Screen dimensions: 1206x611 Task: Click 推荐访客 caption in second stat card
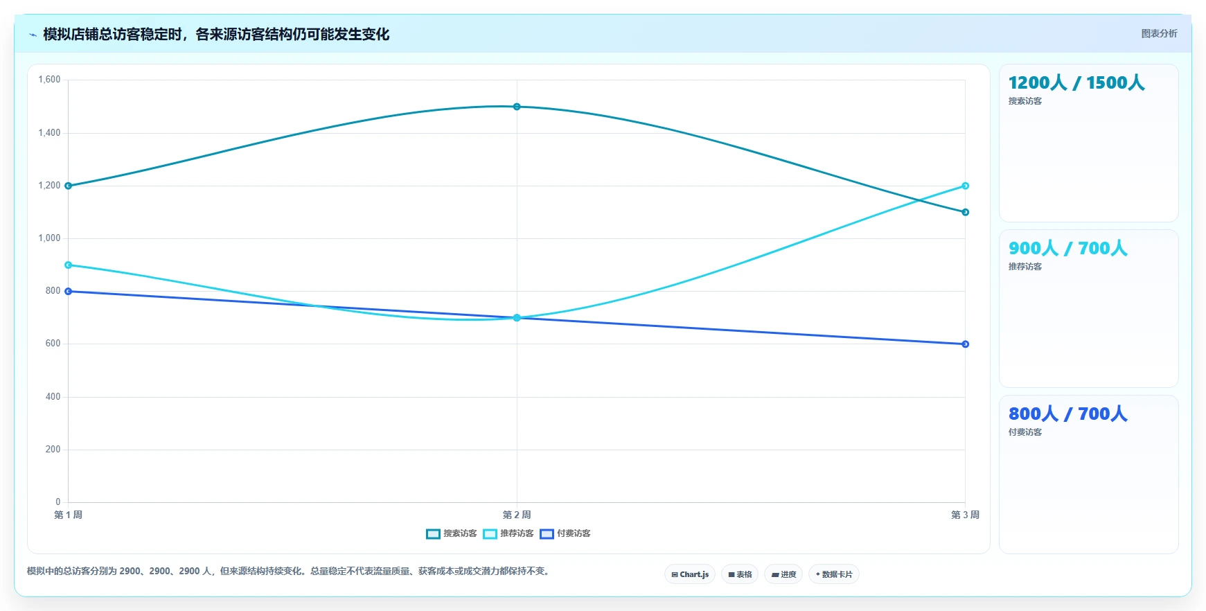point(1025,267)
